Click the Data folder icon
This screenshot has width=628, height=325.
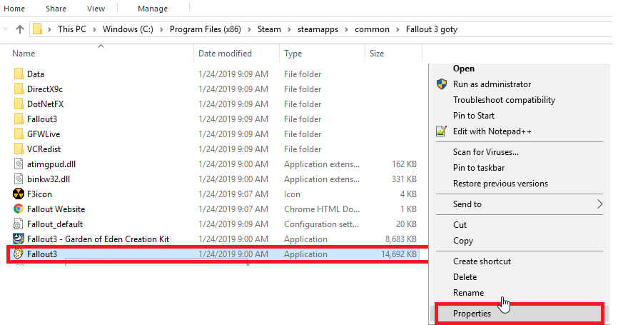(x=19, y=74)
